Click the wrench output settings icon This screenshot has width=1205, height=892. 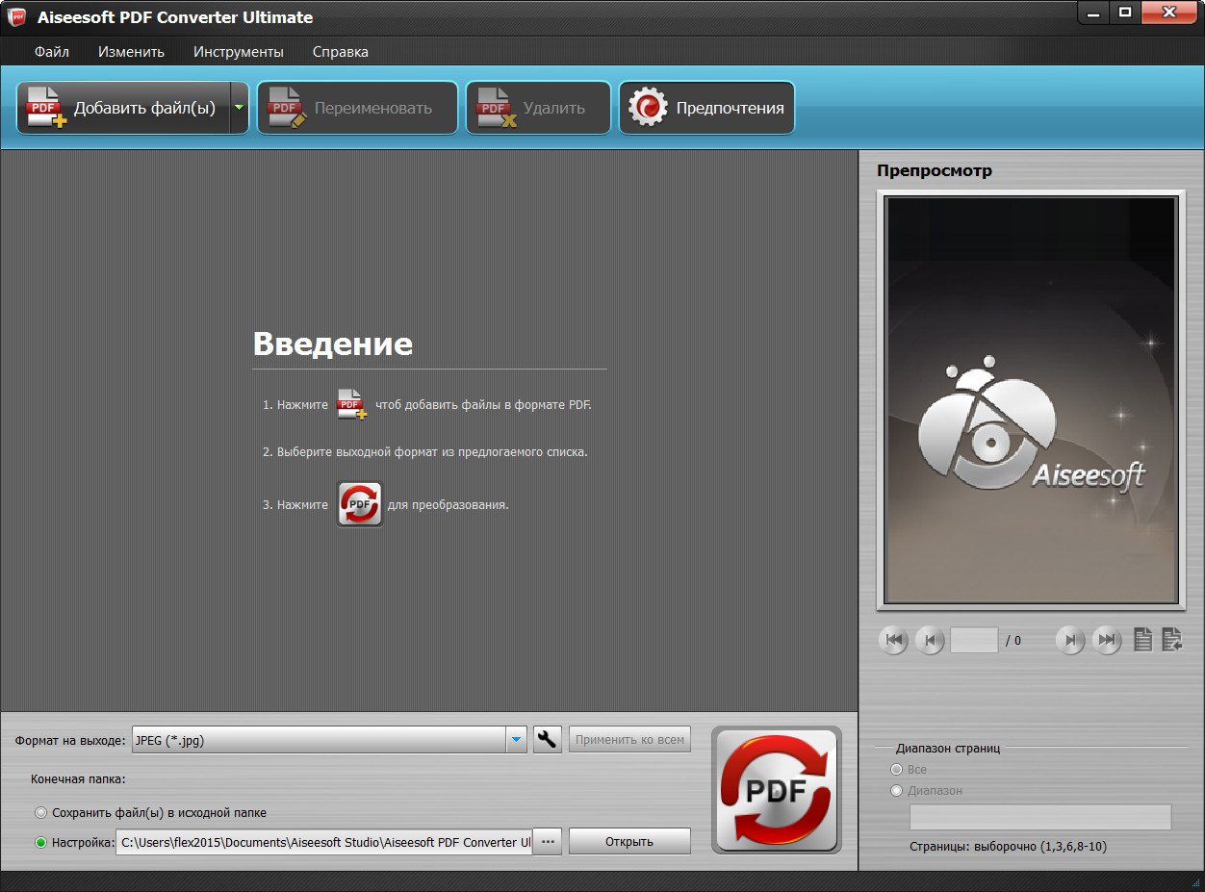tap(548, 740)
